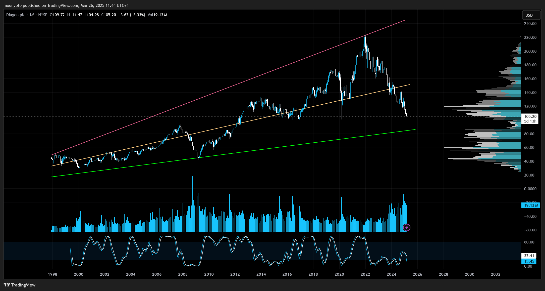Click the 2012 year on time axis
This screenshot has height=291, width=545.
click(x=235, y=274)
